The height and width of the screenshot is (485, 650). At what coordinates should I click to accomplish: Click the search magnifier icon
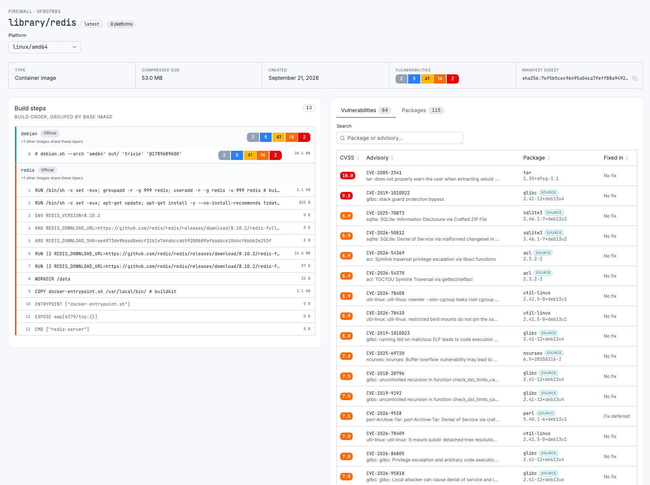(342, 138)
